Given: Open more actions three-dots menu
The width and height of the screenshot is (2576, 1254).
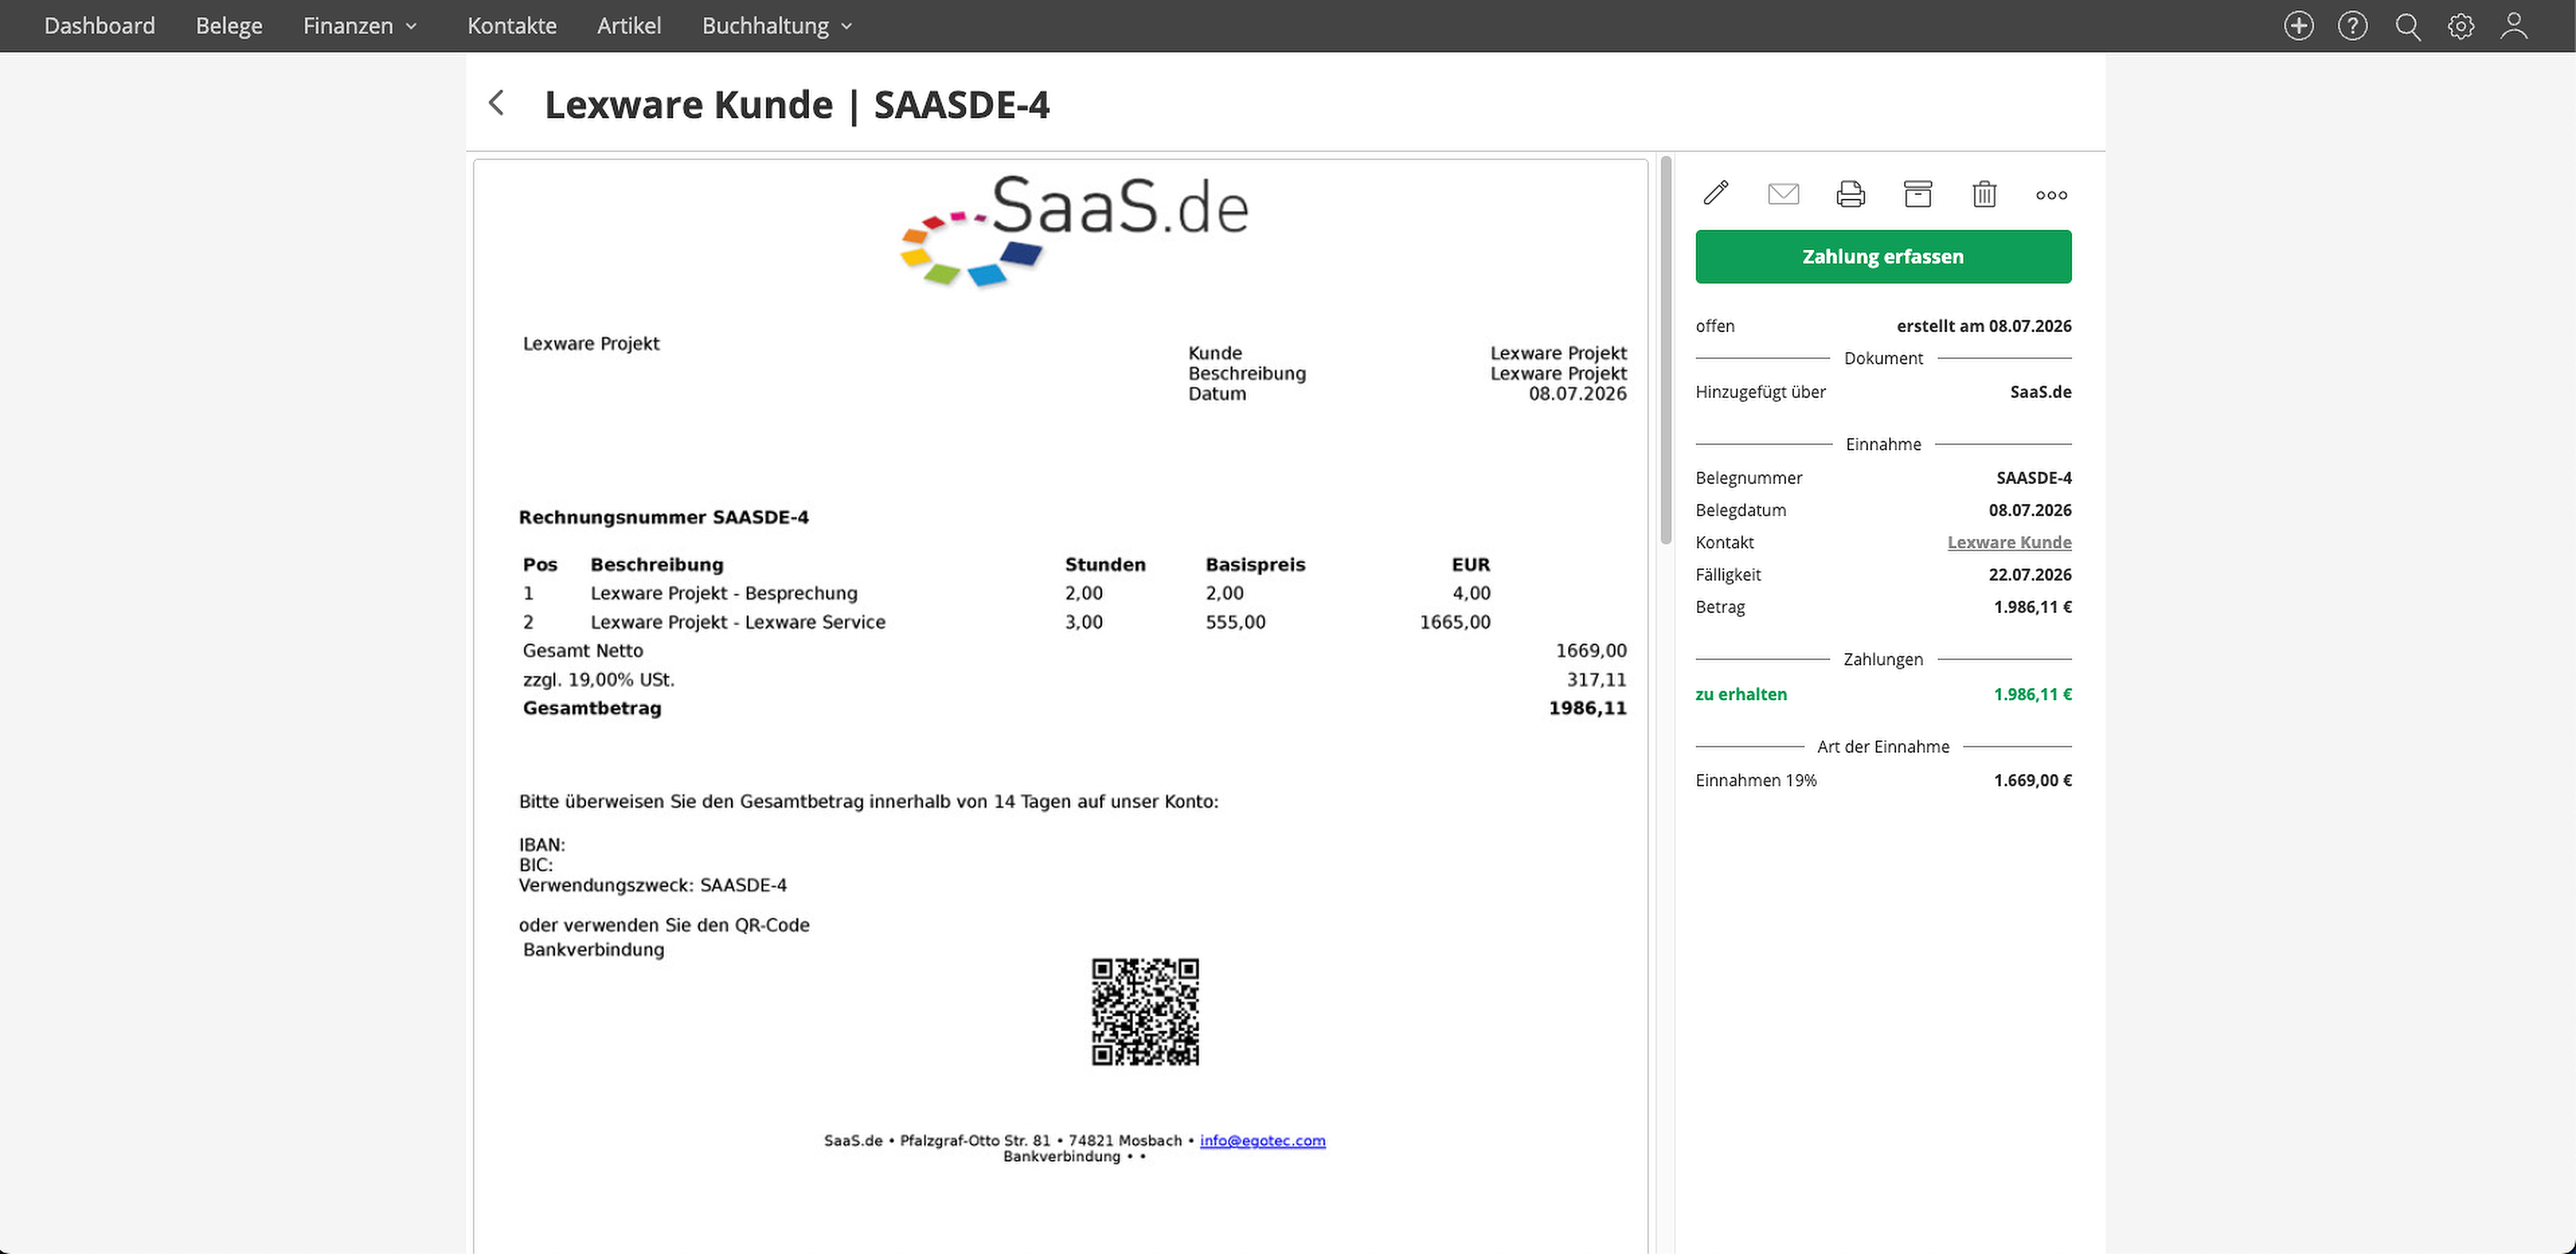Looking at the screenshot, I should coord(2051,195).
